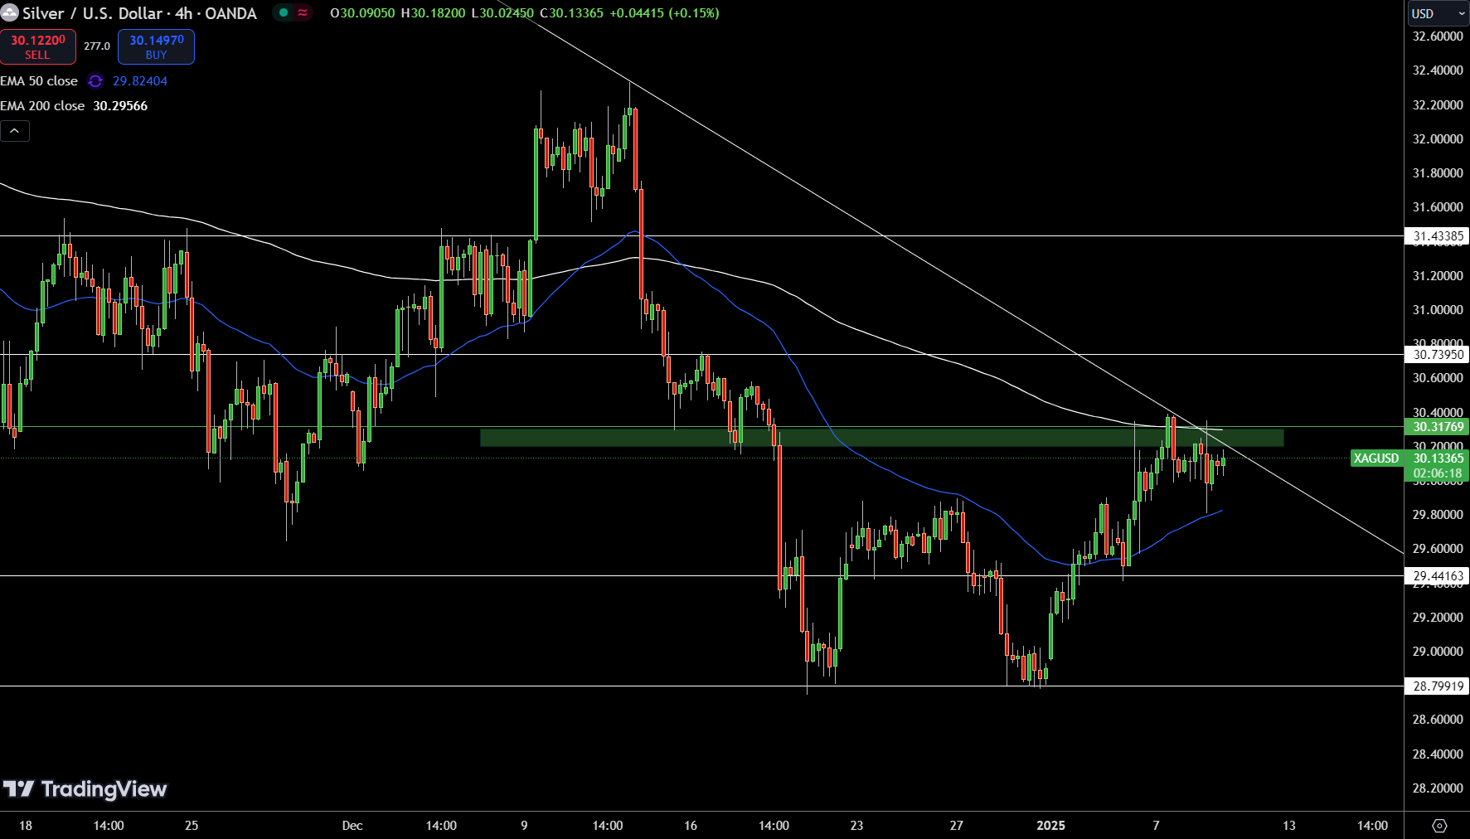Click the green 30.31769 price label
This screenshot has width=1470, height=839.
coord(1438,427)
